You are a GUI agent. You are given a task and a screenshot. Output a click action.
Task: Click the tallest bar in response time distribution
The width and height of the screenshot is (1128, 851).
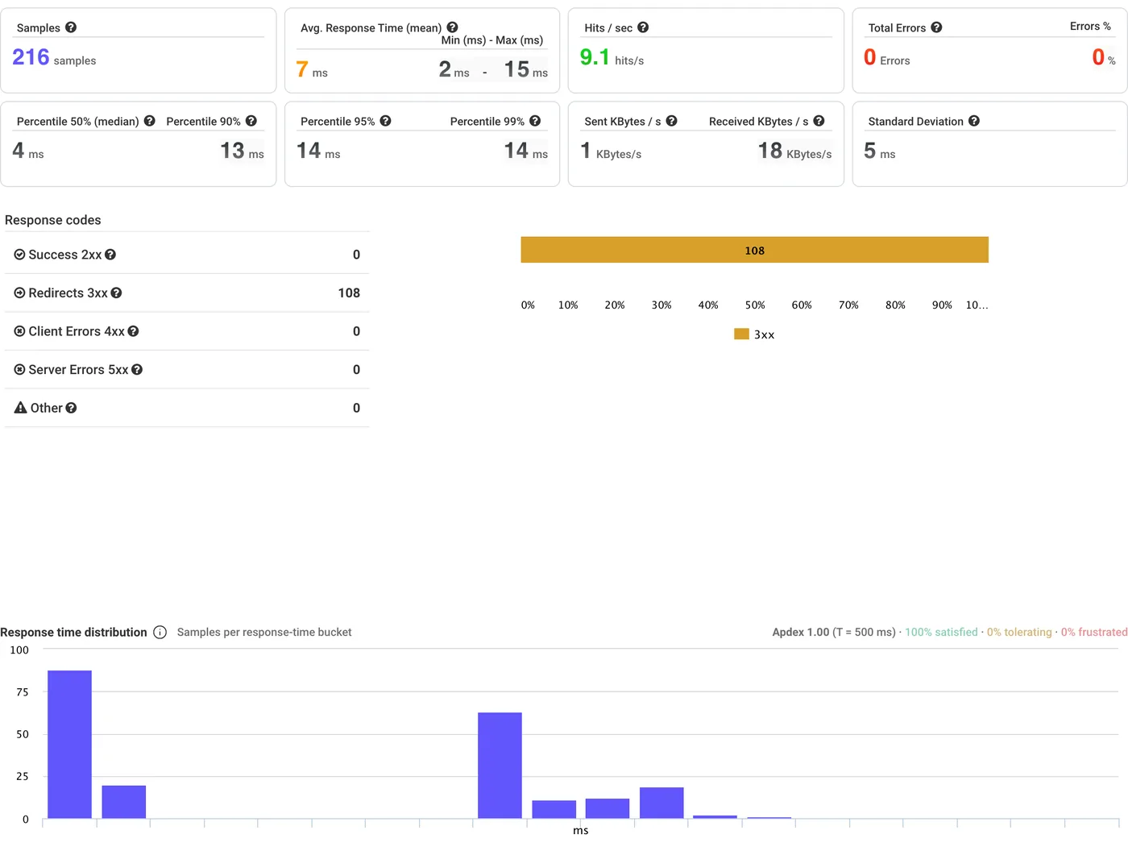pos(69,744)
